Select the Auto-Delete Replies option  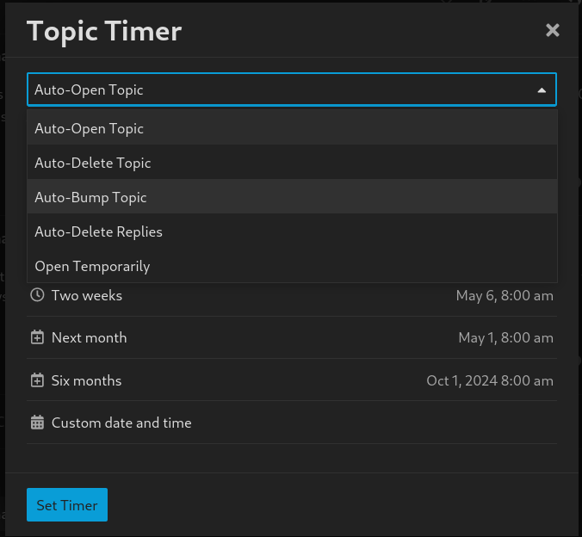[99, 231]
